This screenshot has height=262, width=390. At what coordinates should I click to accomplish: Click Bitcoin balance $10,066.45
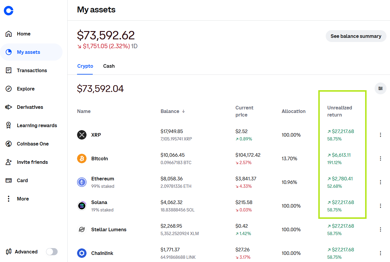coord(172,155)
